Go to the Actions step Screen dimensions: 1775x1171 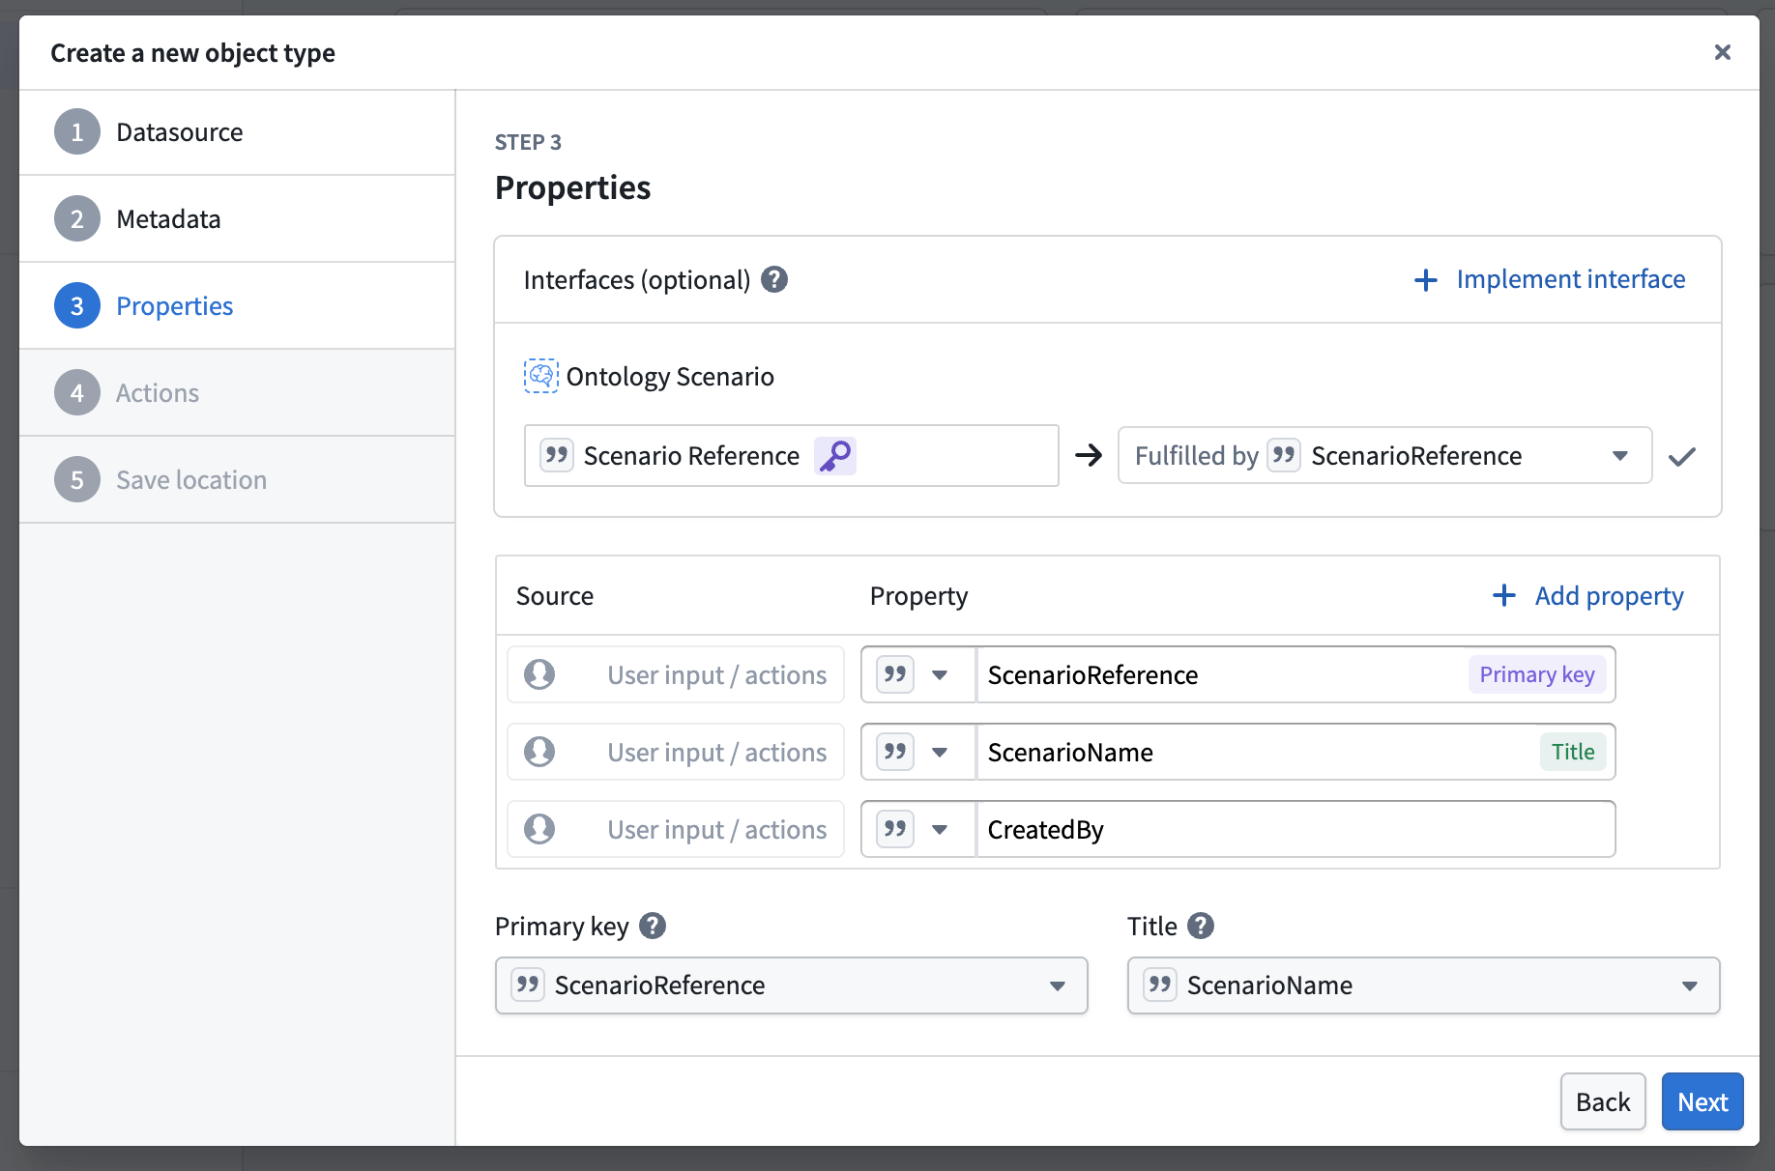point(237,393)
